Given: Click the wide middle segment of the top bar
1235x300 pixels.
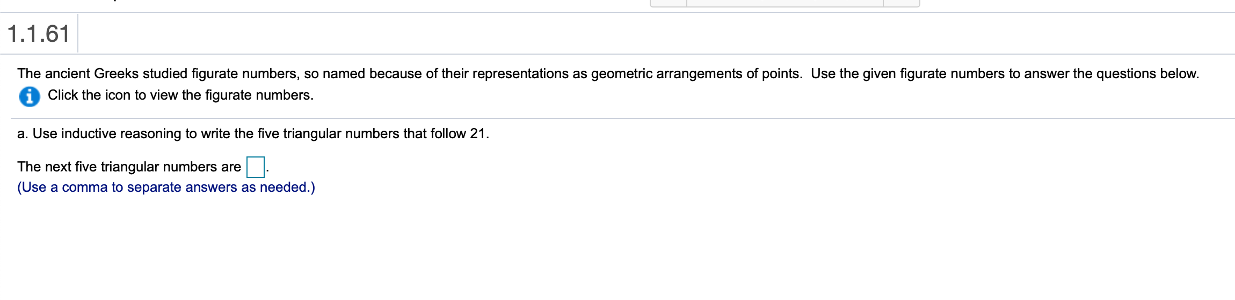Looking at the screenshot, I should pos(784,3).
